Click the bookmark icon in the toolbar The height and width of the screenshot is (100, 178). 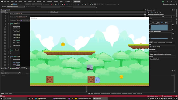click(x=95, y=4)
